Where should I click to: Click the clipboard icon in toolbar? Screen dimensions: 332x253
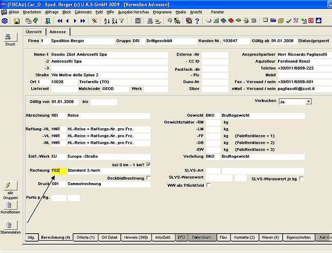click(x=138, y=21)
